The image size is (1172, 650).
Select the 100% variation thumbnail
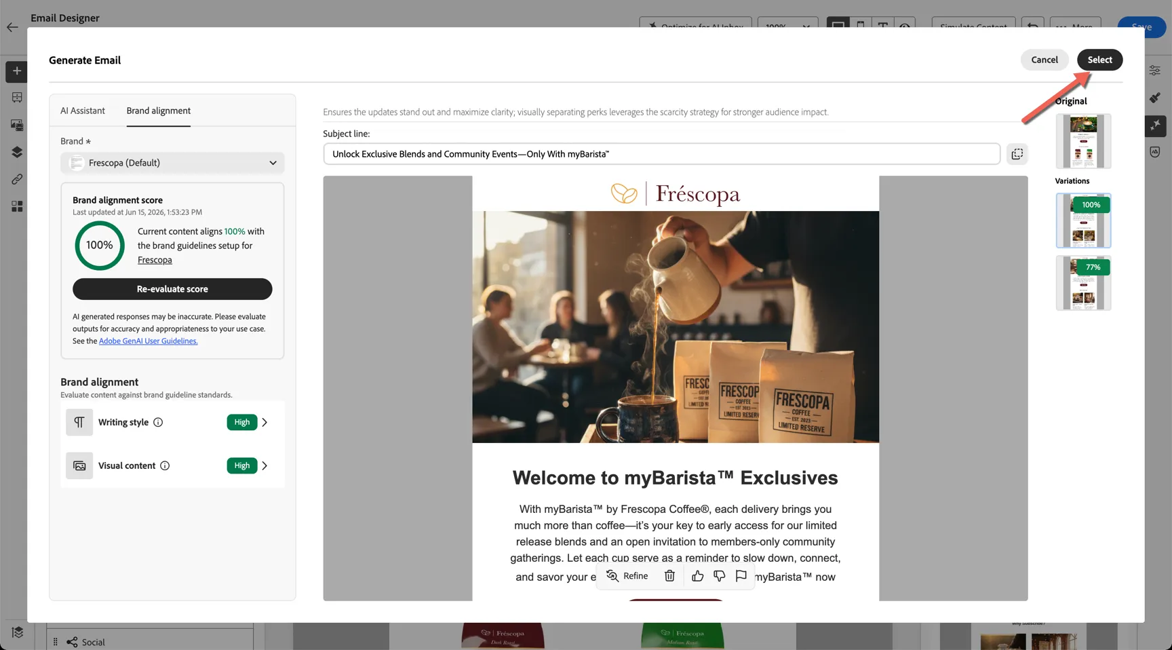[x=1083, y=221]
